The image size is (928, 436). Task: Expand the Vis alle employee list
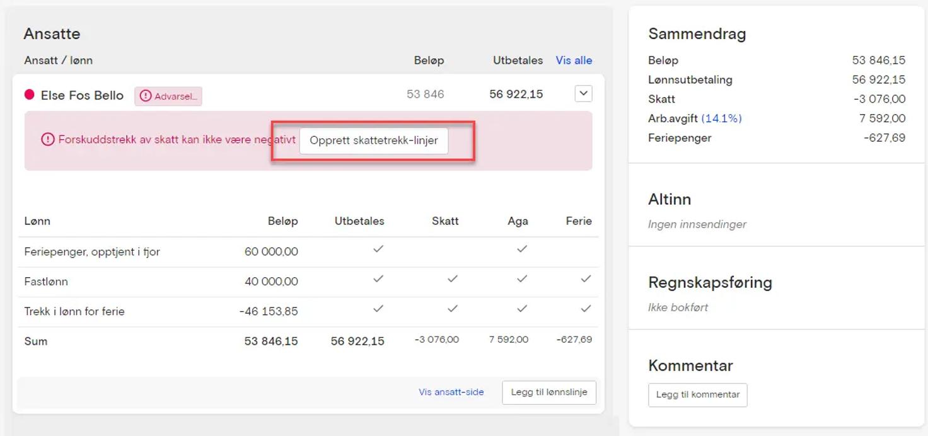coord(573,60)
